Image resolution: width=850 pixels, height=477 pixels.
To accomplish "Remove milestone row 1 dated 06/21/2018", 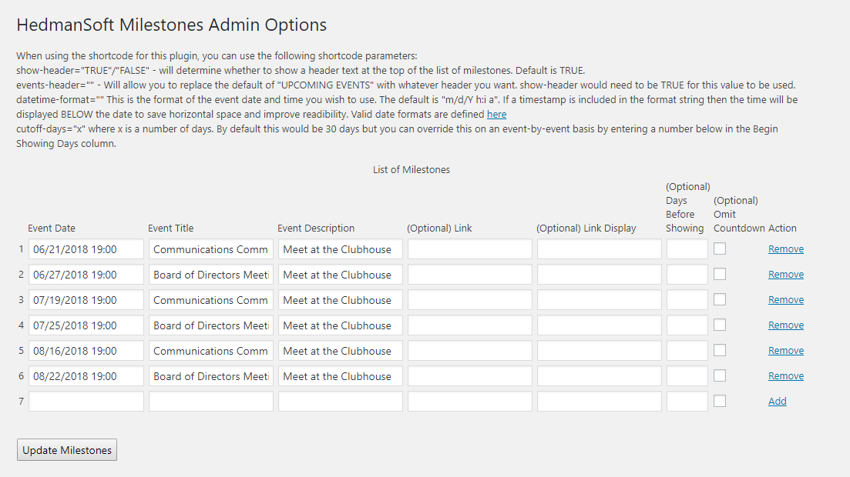I will pos(785,249).
